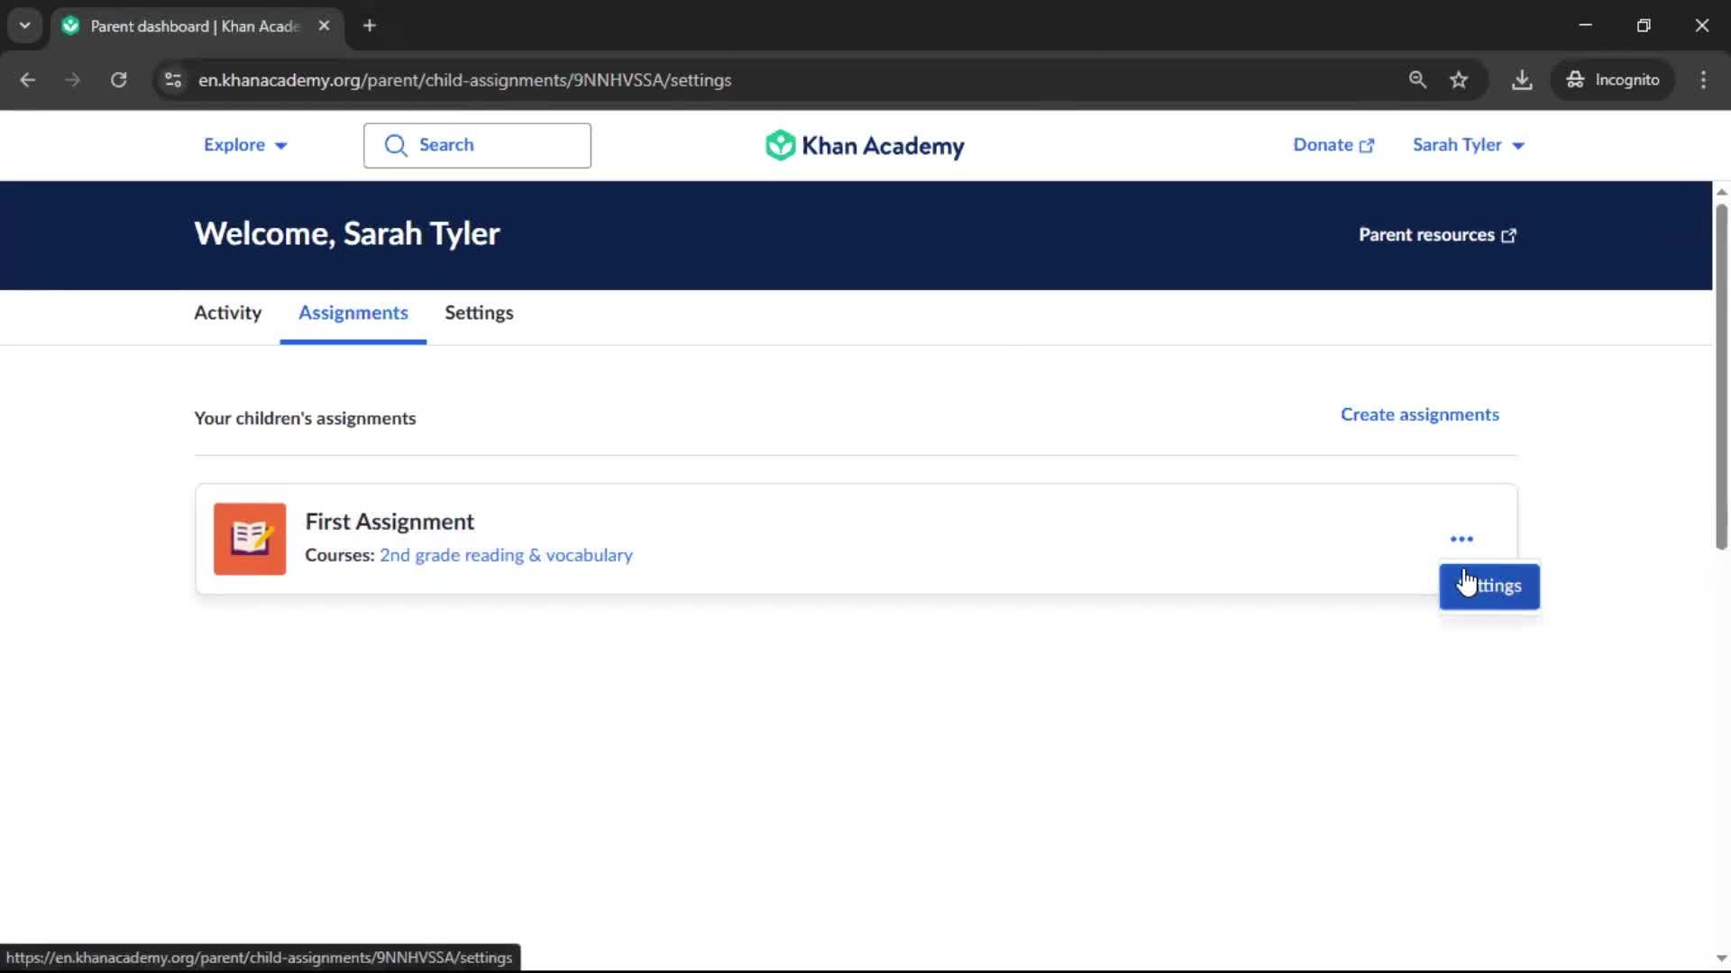This screenshot has height=973, width=1731.
Task: Click the search magnifier icon in the search box
Action: pyautogui.click(x=396, y=145)
